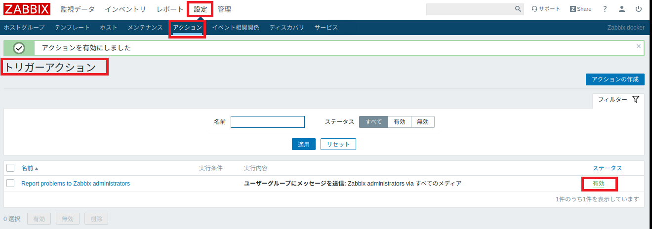Click 有効 bulk button below the table
Image resolution: width=652 pixels, height=229 pixels.
[39, 219]
